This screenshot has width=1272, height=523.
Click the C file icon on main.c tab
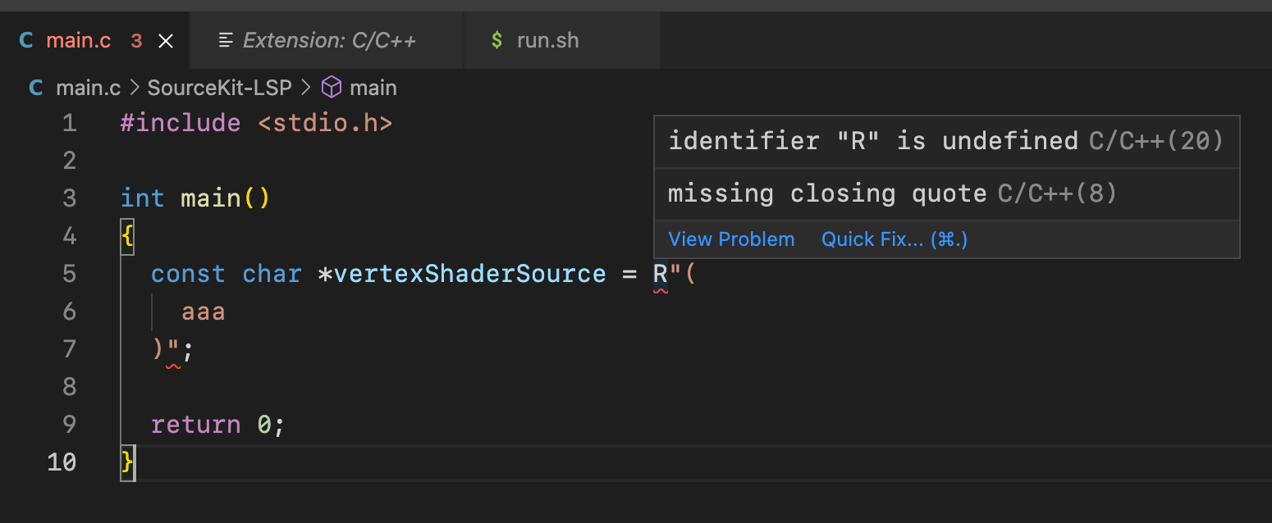pos(26,41)
